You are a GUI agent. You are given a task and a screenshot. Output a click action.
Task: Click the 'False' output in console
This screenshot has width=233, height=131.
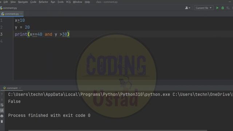coord(14,102)
